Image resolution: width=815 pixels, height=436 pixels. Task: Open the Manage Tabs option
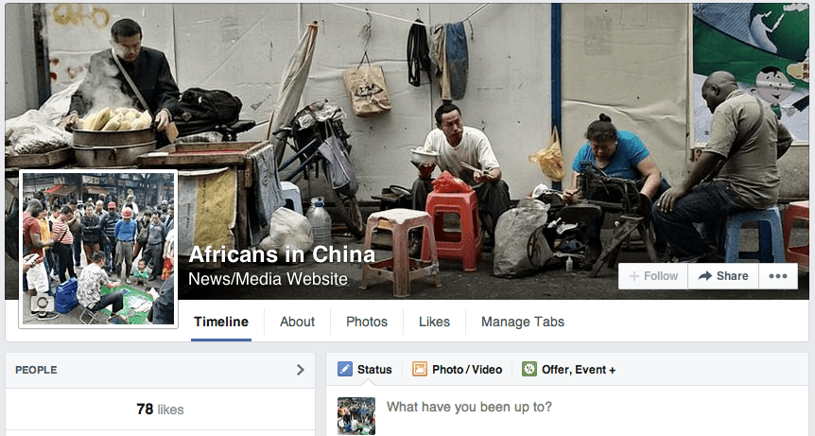(x=523, y=322)
